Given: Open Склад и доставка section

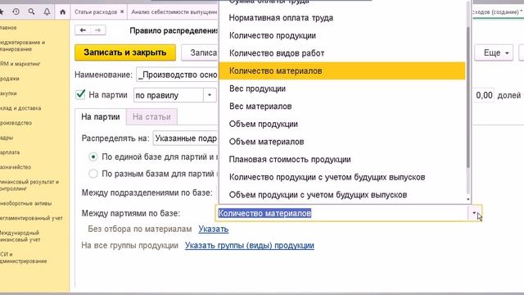Looking at the screenshot, I should [x=20, y=108].
